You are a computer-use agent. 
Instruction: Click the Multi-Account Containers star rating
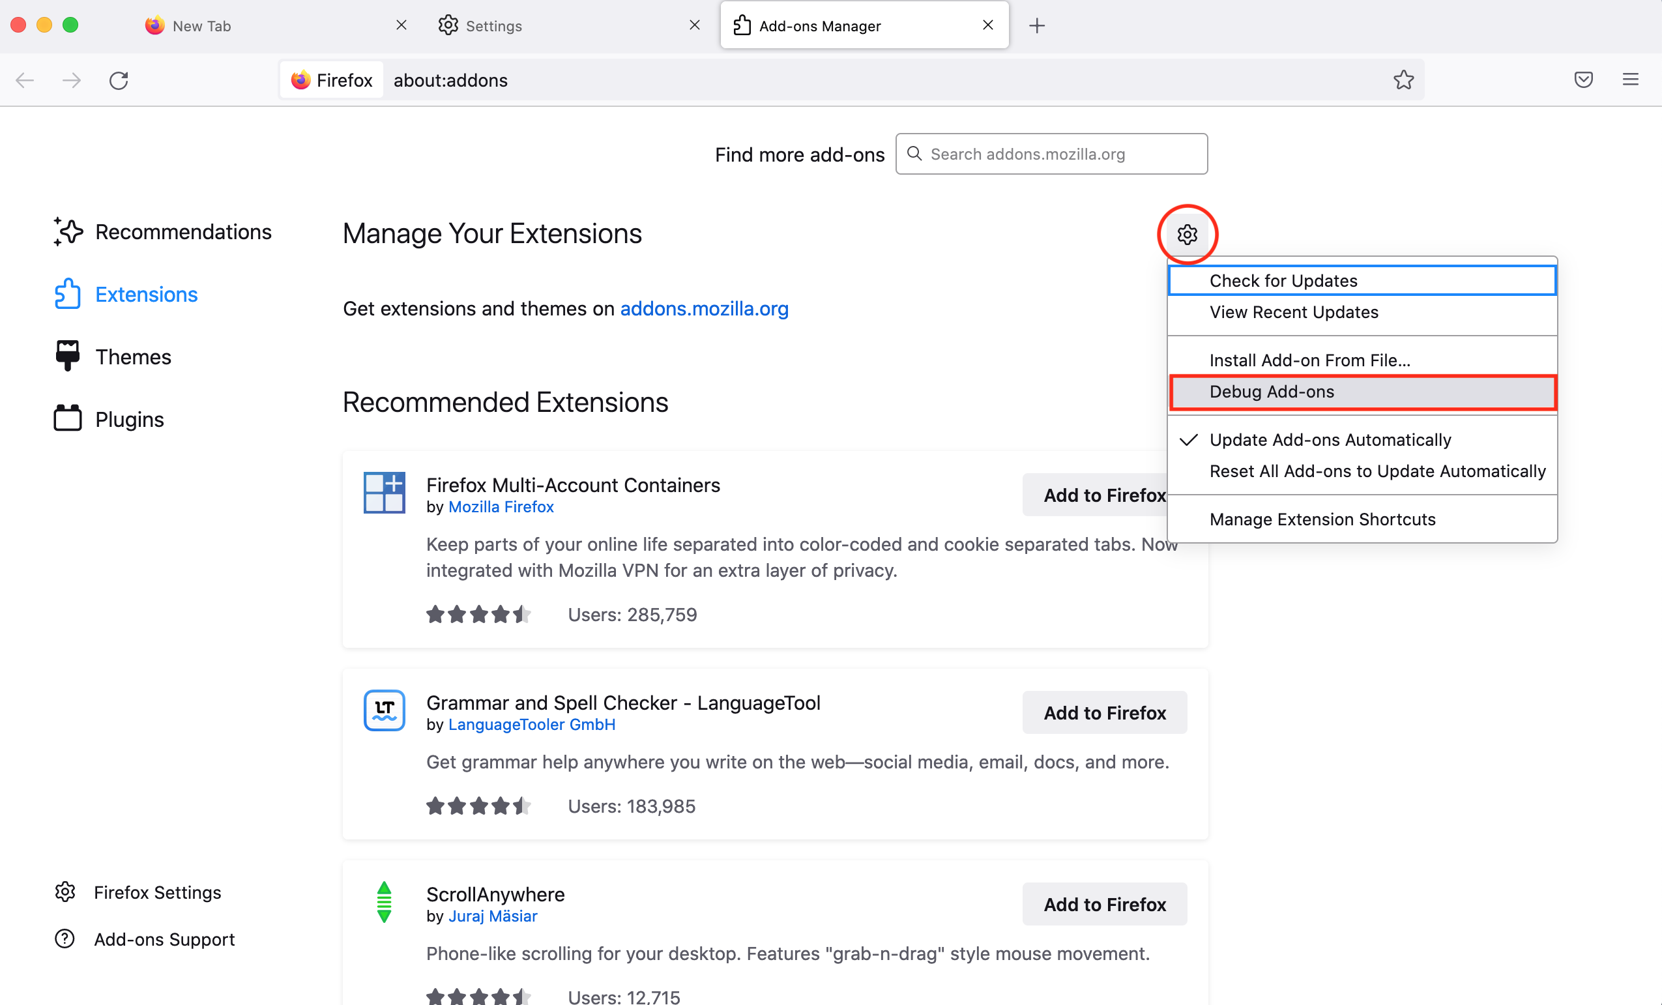[478, 615]
